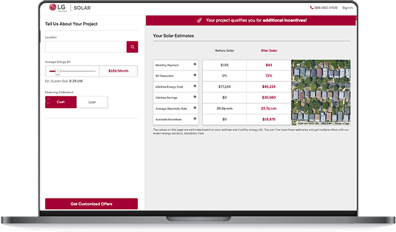Open info icon for Lifetime Energy Cost
The image size is (396, 232).
coord(195,86)
